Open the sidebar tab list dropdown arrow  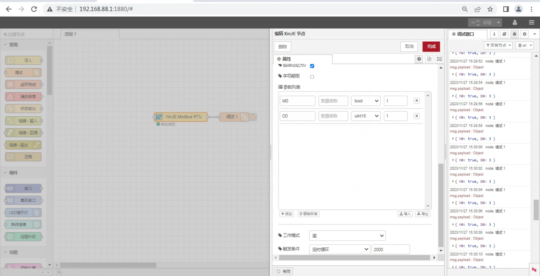(534, 34)
